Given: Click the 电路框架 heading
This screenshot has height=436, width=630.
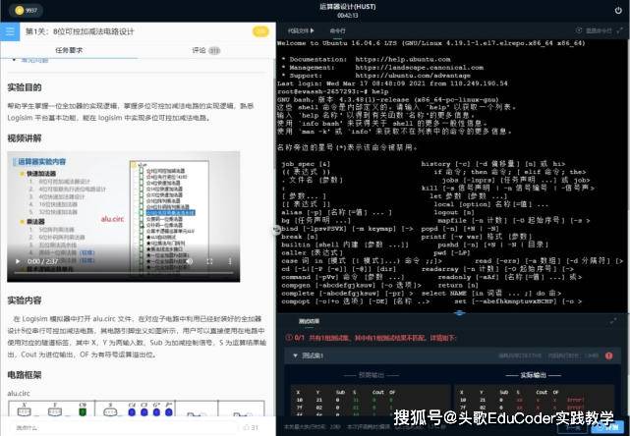Looking at the screenshot, I should pyautogui.click(x=25, y=375).
